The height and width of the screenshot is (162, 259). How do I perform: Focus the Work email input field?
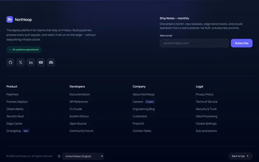click(x=194, y=43)
